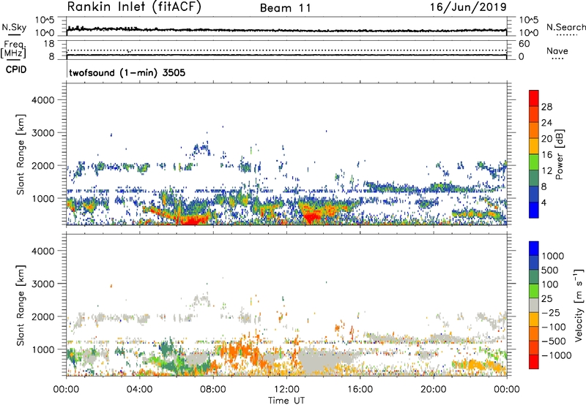Click the '00:00' label starting the time axis
Viewport: 586px width, 405px height.
point(67,390)
